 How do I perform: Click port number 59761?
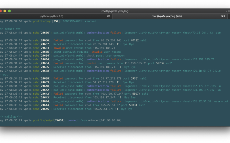(135, 78)
